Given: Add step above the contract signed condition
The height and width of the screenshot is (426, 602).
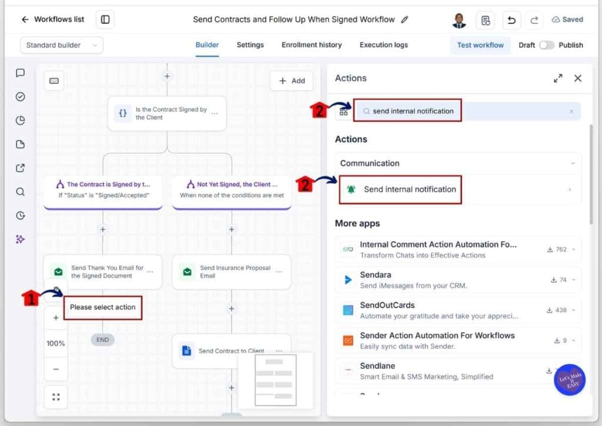Looking at the screenshot, I should point(167,76).
